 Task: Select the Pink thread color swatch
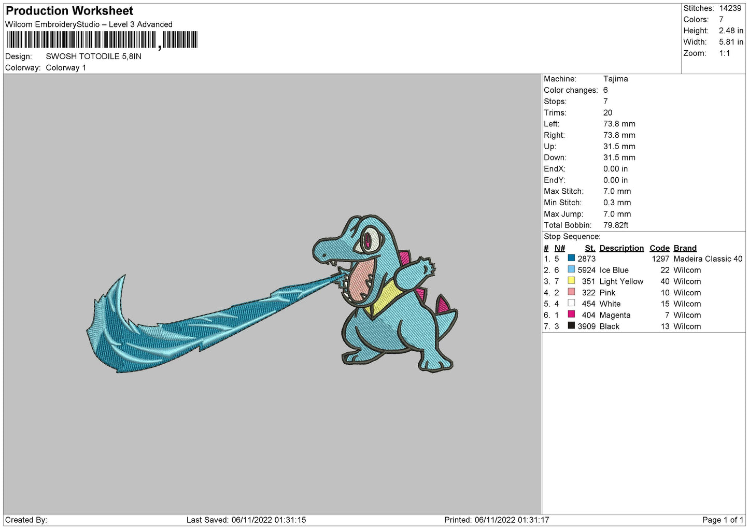click(x=571, y=292)
